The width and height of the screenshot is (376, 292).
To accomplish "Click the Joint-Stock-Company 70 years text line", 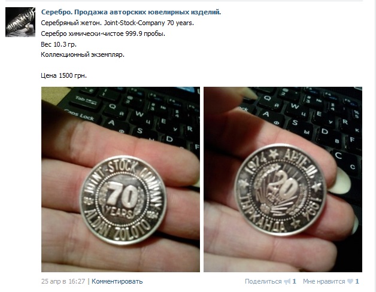I will pos(117,23).
